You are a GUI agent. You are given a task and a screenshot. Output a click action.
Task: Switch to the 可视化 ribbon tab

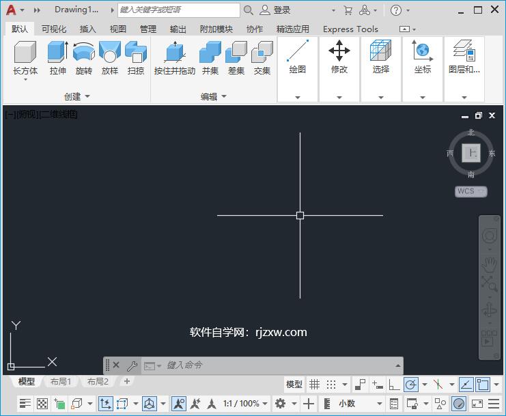[x=54, y=29]
